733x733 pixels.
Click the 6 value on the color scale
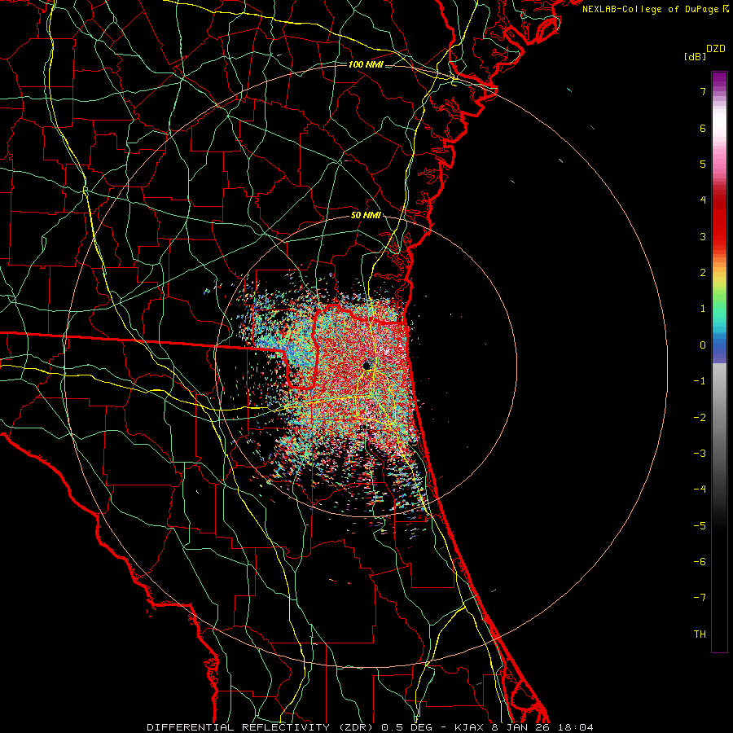pyautogui.click(x=703, y=128)
